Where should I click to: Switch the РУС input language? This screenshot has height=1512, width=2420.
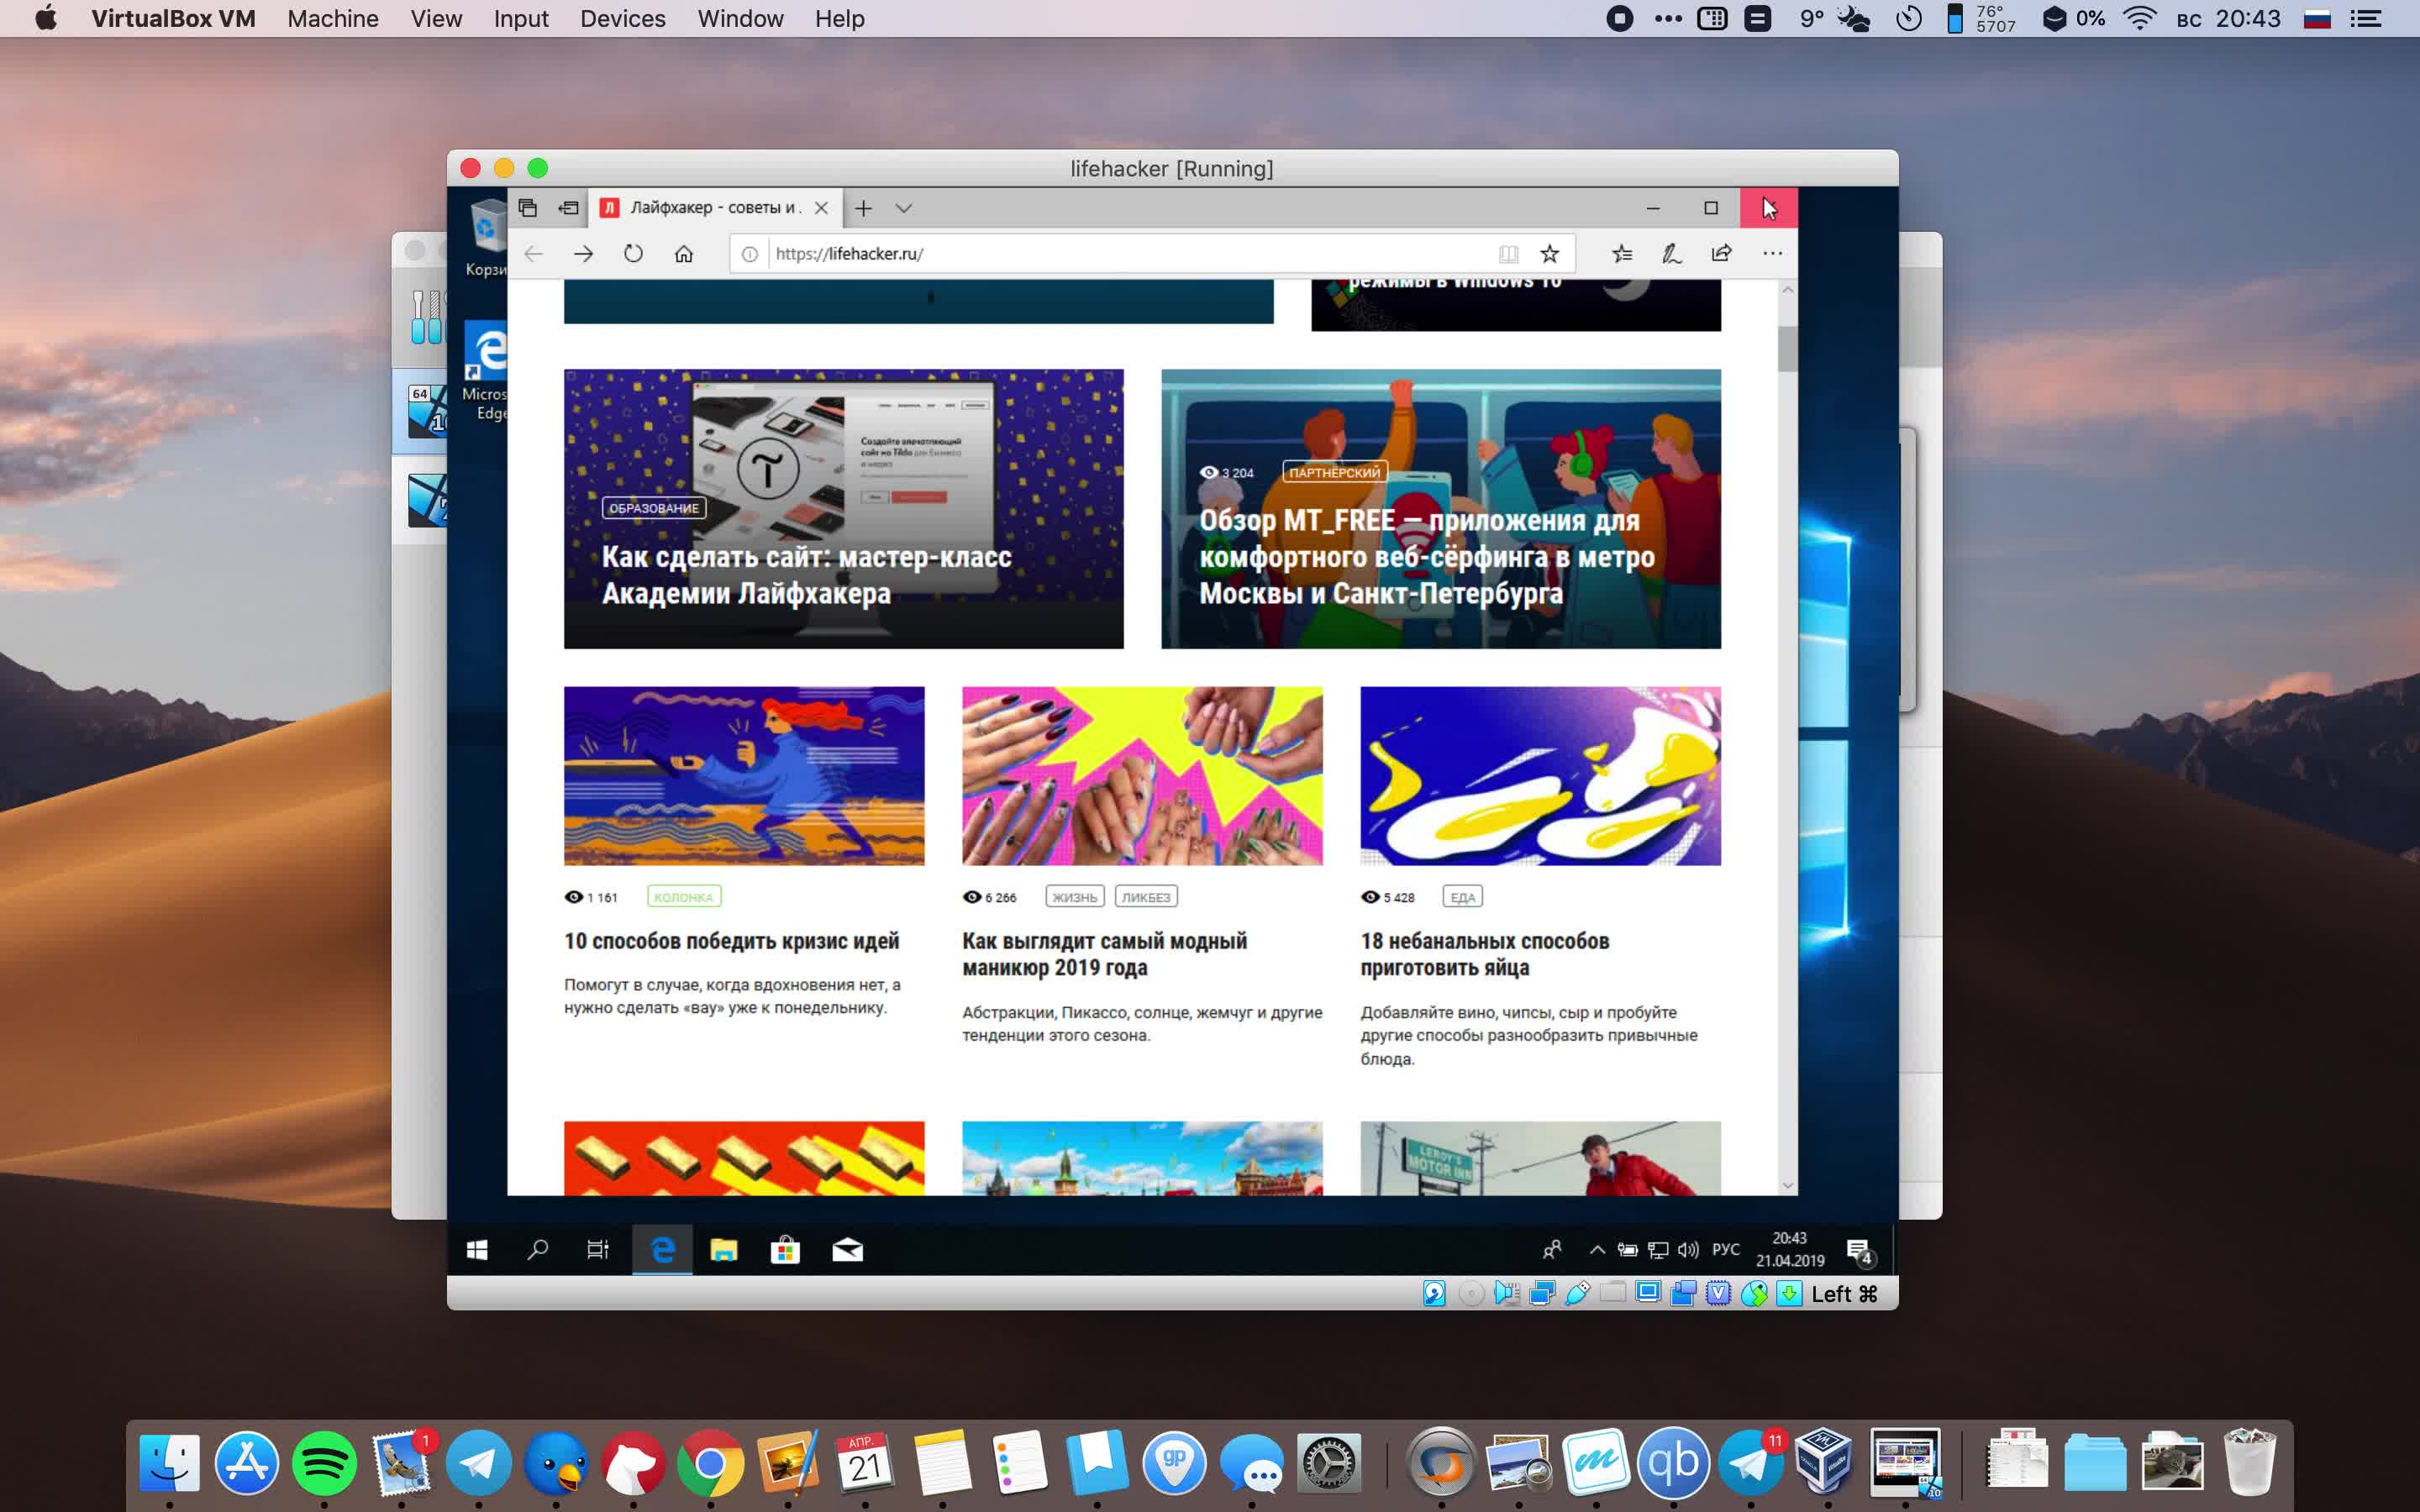pyautogui.click(x=1726, y=1250)
